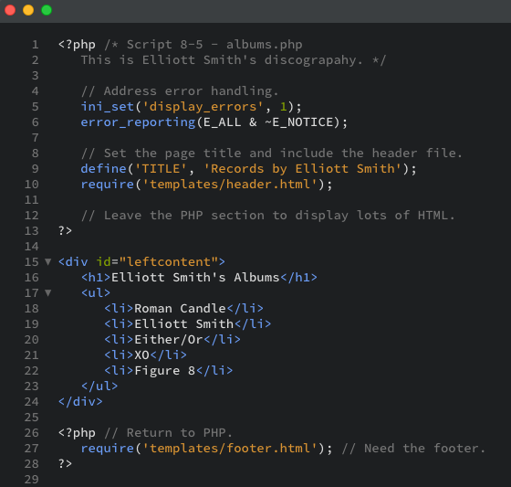Click the ini_set function name

point(108,106)
